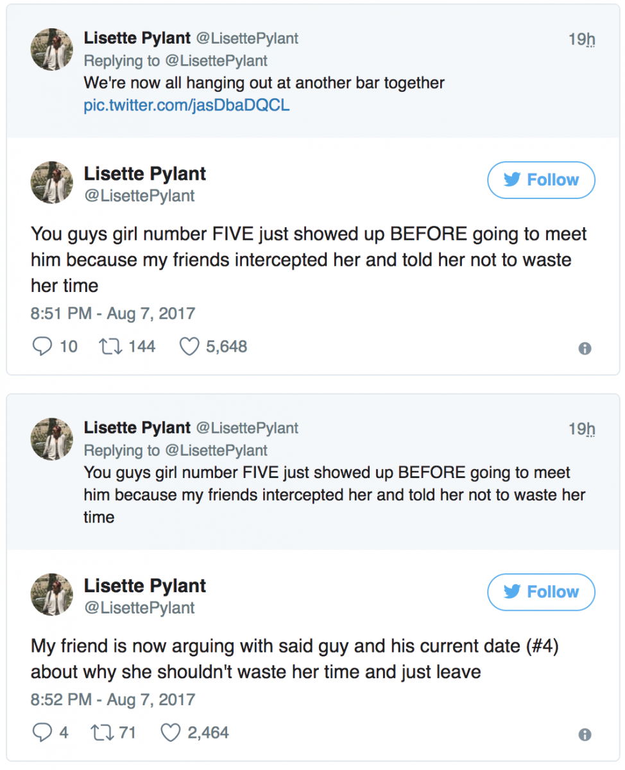Like the tweet with 2,464 likes
This screenshot has width=625, height=770.
[x=170, y=732]
